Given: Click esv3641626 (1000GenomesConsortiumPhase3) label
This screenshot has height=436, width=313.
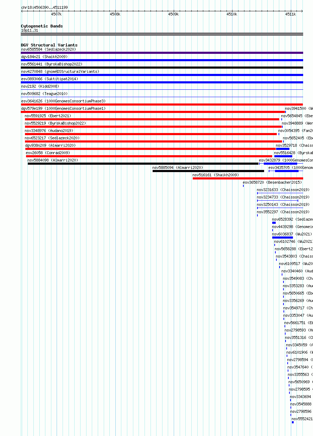Looking at the screenshot, I should pos(63,101).
